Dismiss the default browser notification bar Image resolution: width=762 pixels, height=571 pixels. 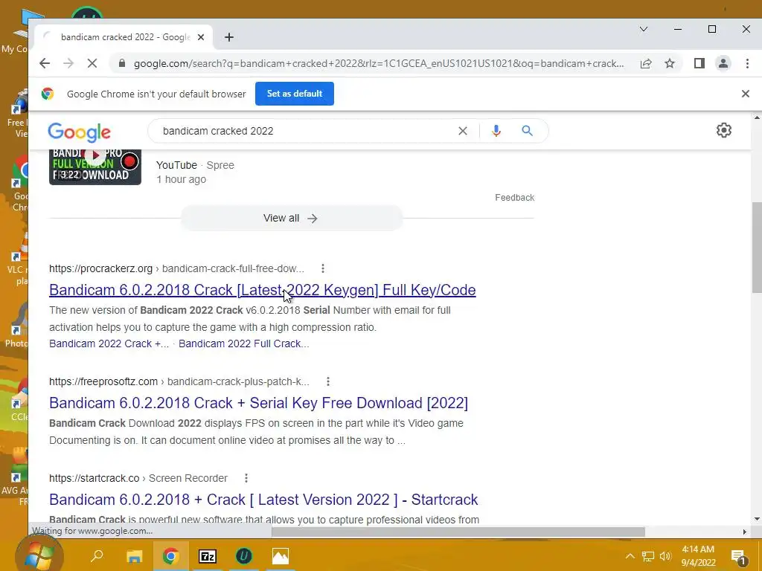[x=746, y=94]
